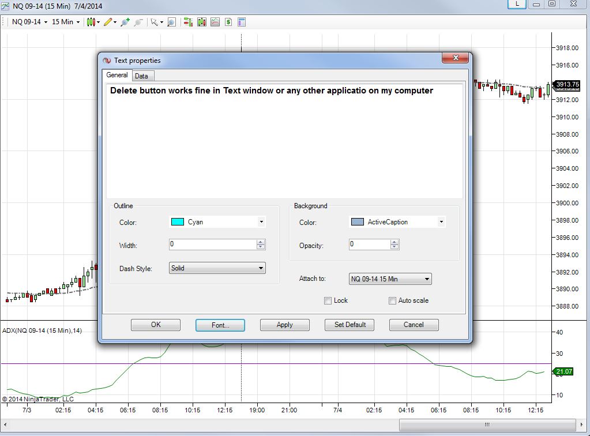Decrease Outline Width with down arrow
This screenshot has height=436, width=590.
(x=261, y=247)
